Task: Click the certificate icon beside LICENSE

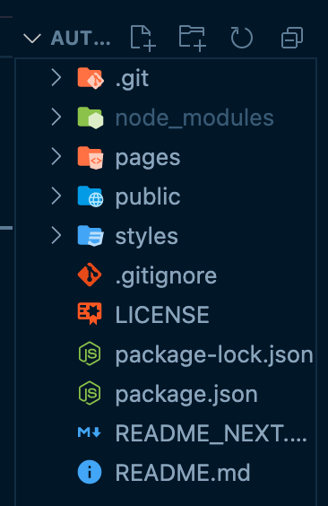Action: coord(90,314)
